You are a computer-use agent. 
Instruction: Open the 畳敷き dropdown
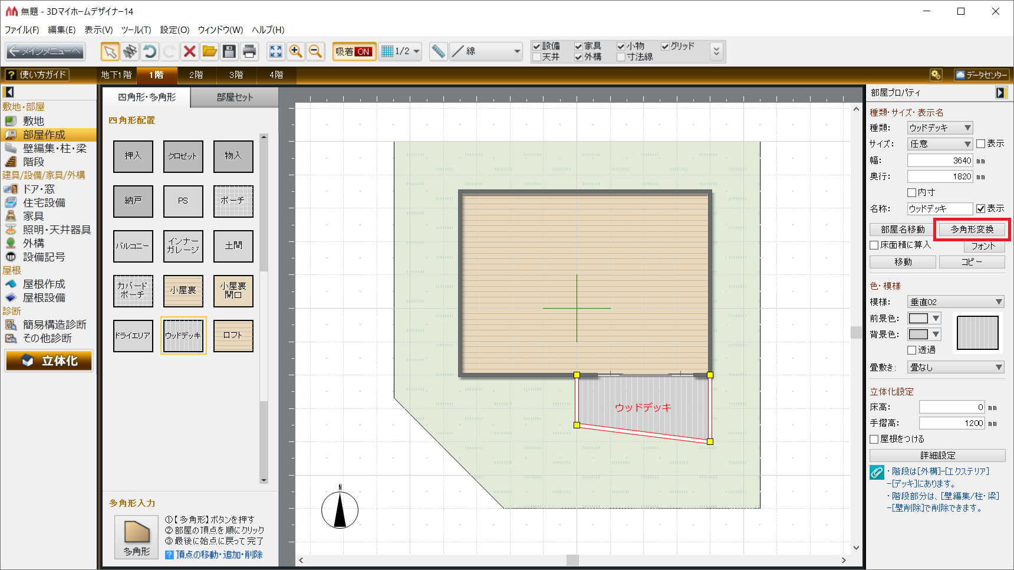955,367
